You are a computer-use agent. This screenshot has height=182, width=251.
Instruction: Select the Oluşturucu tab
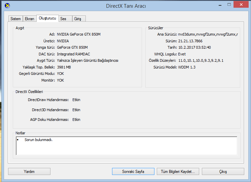point(47,18)
